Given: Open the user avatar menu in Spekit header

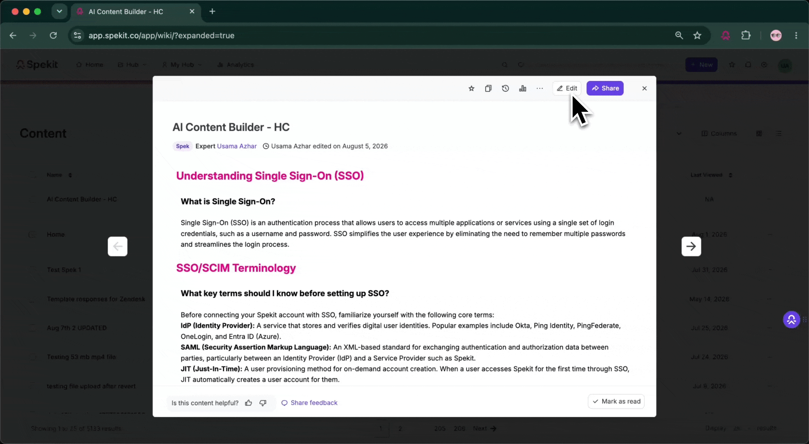Looking at the screenshot, I should (x=785, y=65).
